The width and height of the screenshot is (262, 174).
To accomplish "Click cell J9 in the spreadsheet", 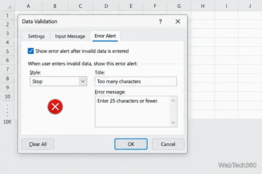I will pos(250,87).
